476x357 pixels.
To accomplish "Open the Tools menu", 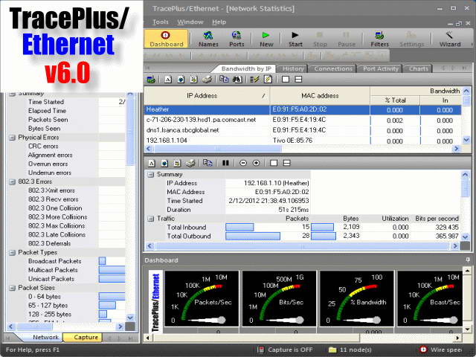I will [161, 22].
